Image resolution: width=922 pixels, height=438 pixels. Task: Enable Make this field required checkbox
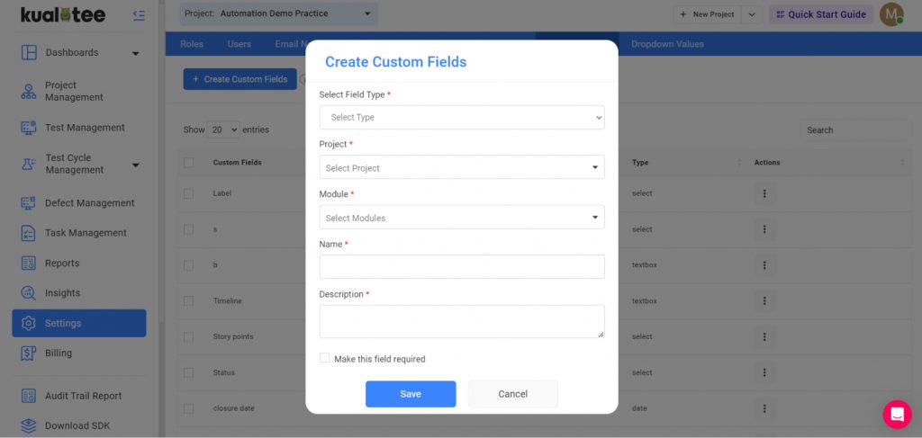324,358
